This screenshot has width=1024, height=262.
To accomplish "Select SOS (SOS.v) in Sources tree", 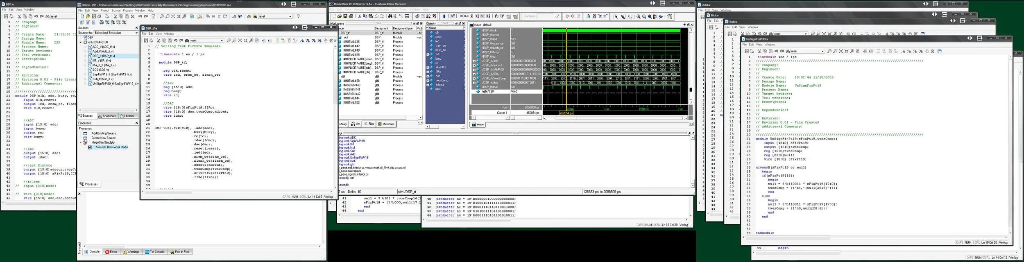I will pyautogui.click(x=100, y=70).
